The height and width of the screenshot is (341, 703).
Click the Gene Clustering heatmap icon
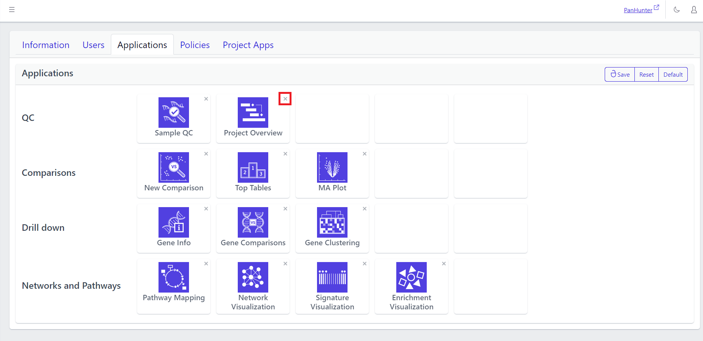pyautogui.click(x=332, y=222)
